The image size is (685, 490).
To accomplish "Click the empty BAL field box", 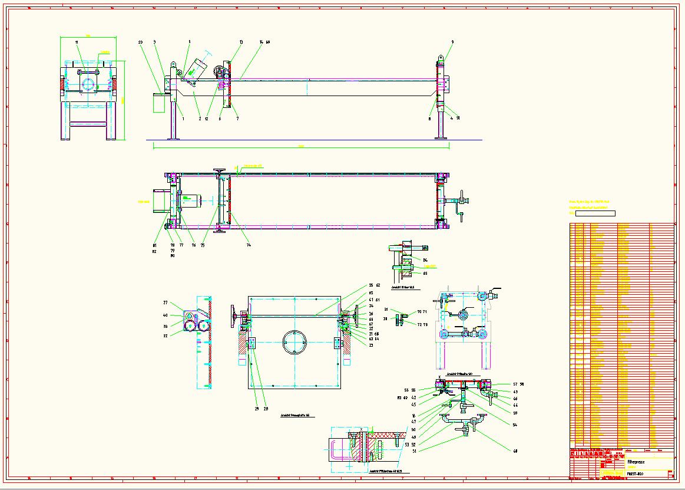I will (595, 213).
